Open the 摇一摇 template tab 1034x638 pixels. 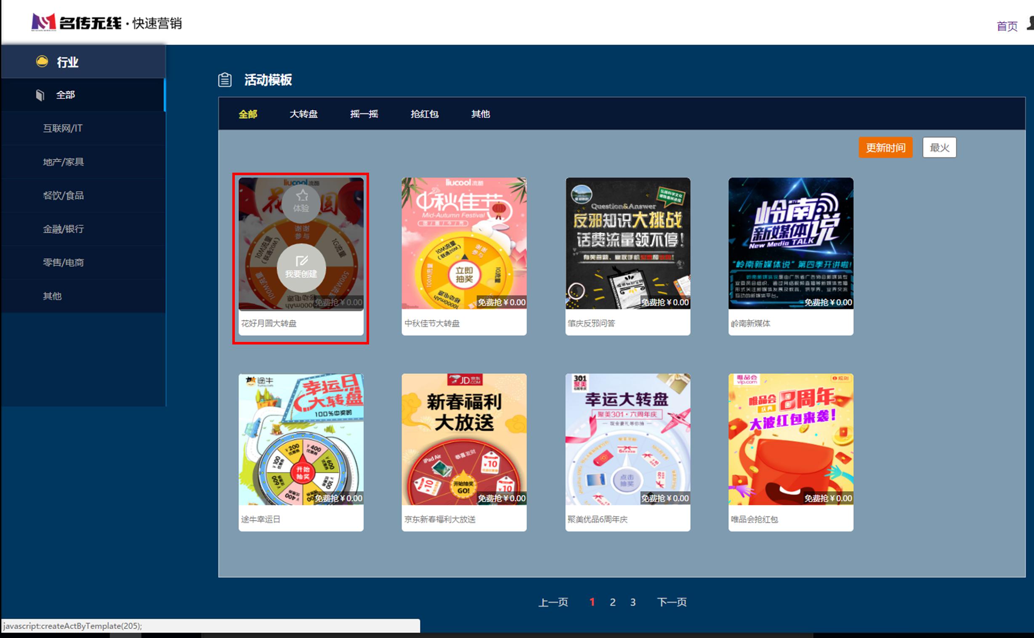[x=364, y=114]
